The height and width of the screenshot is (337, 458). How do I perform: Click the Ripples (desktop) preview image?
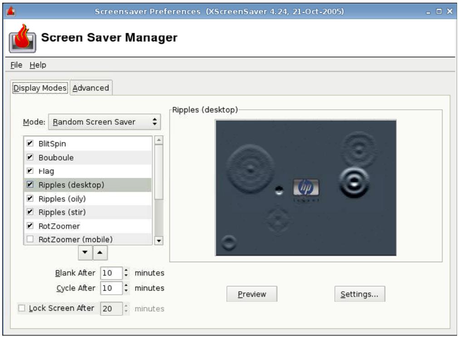(306, 188)
